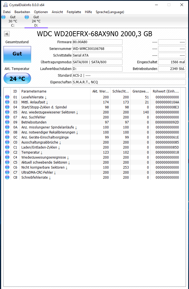
Task: Click status orb for Nicht korrigierbare Sektoren
Action: [7, 167]
